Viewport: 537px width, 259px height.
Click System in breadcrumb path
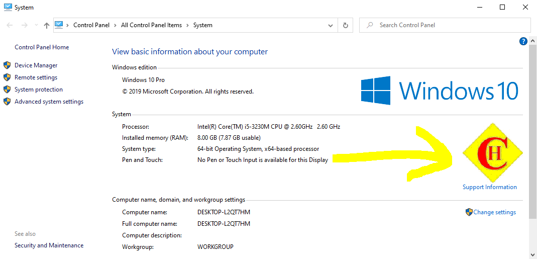203,25
